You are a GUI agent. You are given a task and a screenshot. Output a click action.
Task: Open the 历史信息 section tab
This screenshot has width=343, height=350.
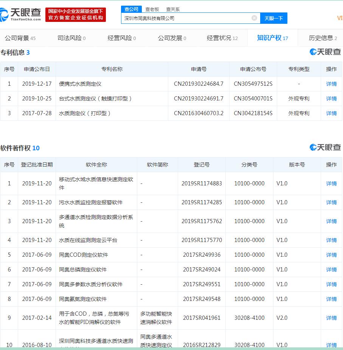323,38
